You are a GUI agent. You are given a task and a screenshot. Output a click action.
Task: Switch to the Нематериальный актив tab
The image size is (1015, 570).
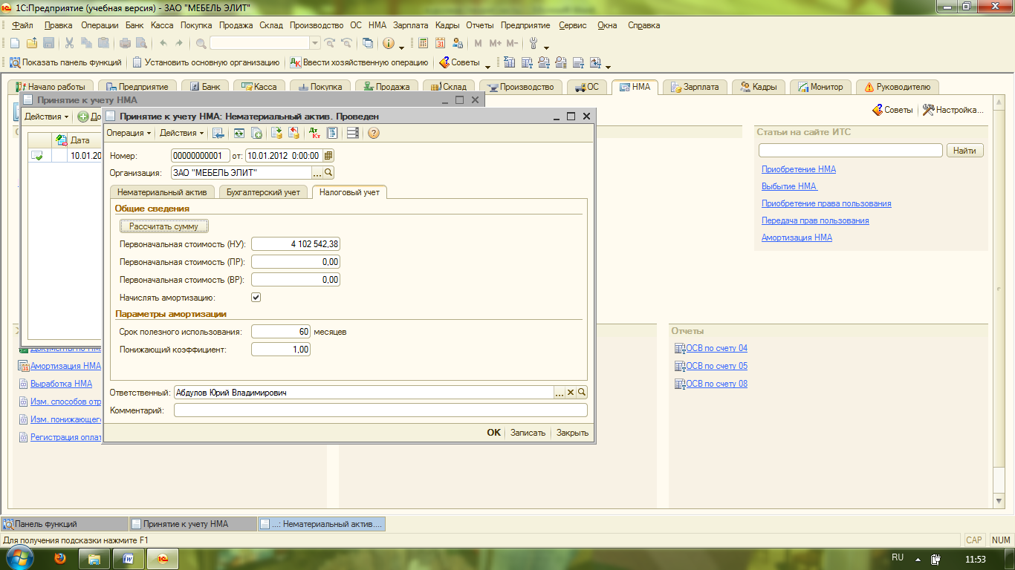(x=162, y=192)
